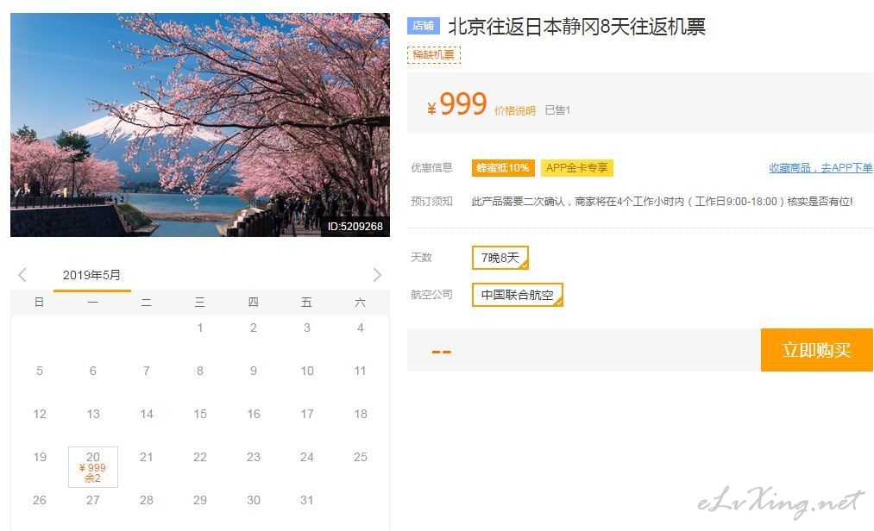Click the product title 北京往返日本静冈8天往返机票

(577, 26)
